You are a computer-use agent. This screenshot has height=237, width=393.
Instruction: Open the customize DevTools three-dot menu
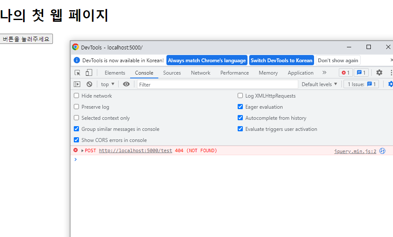(x=391, y=72)
